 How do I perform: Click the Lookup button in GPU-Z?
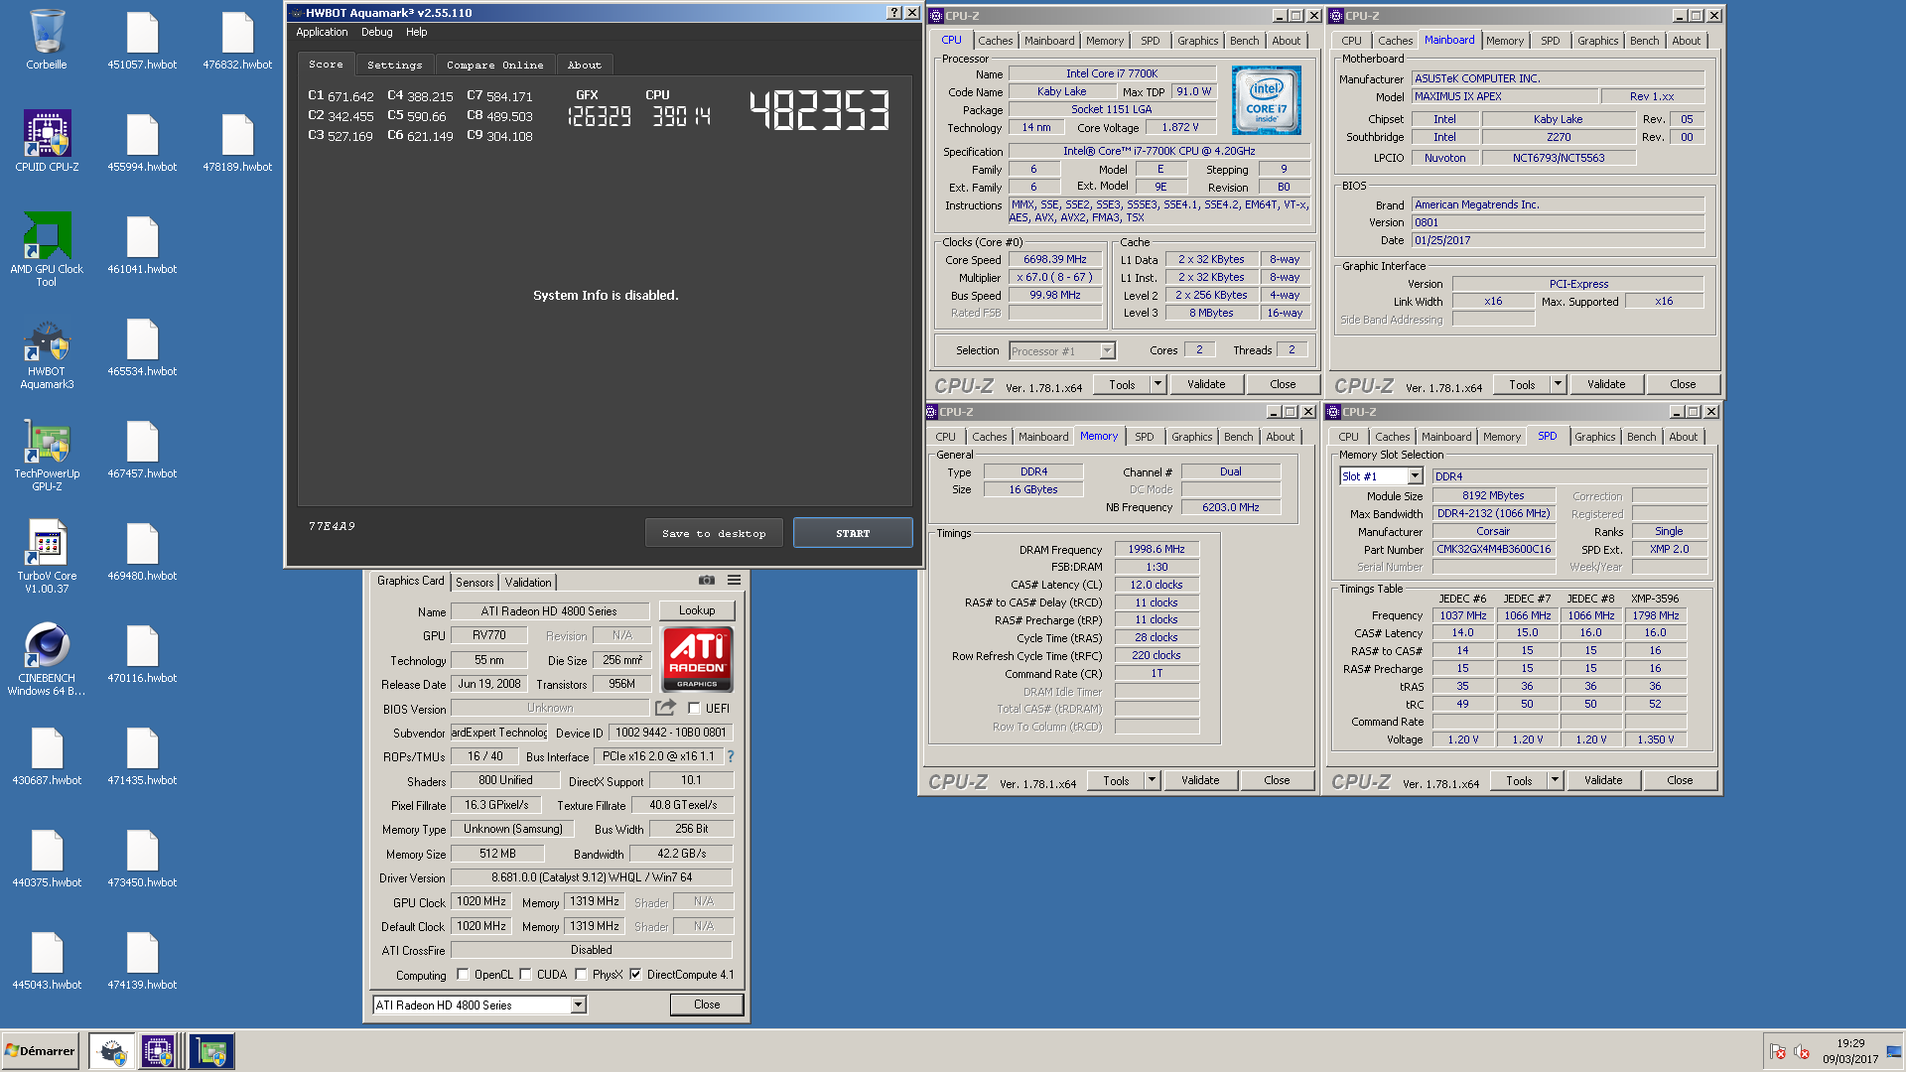697,610
